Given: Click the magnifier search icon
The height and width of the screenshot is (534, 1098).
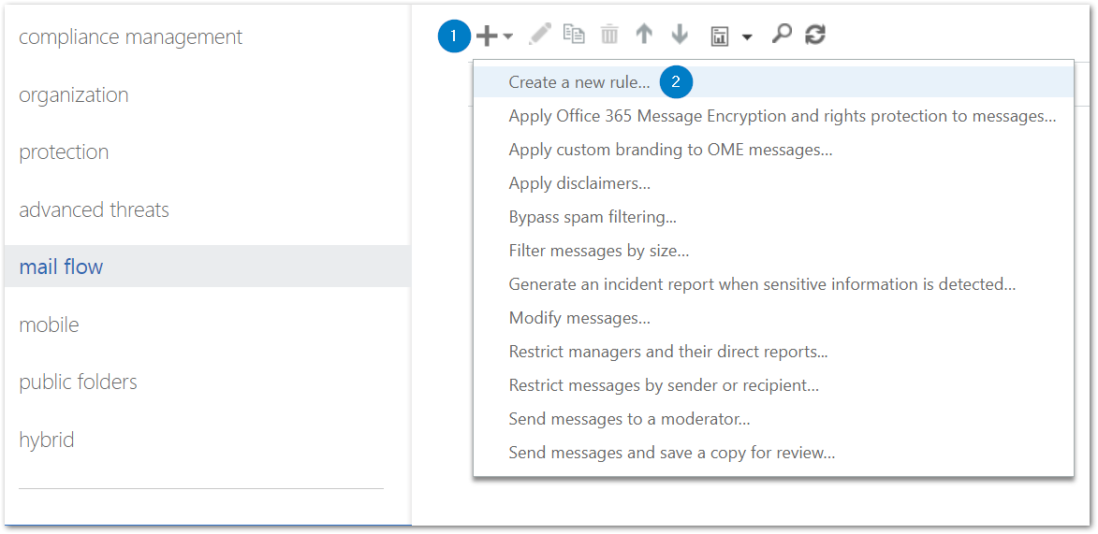Looking at the screenshot, I should 781,35.
